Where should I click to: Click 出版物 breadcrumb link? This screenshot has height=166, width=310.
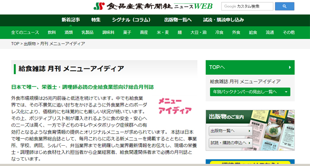(x=30, y=44)
